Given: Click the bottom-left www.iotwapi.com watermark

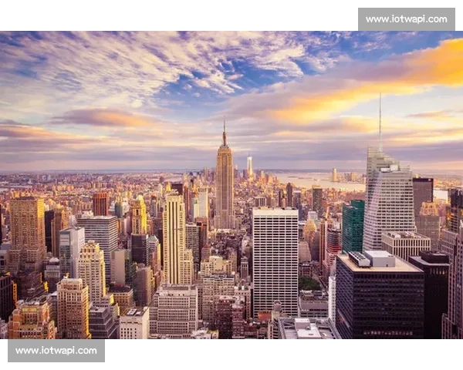Looking at the screenshot, I should tap(56, 351).
